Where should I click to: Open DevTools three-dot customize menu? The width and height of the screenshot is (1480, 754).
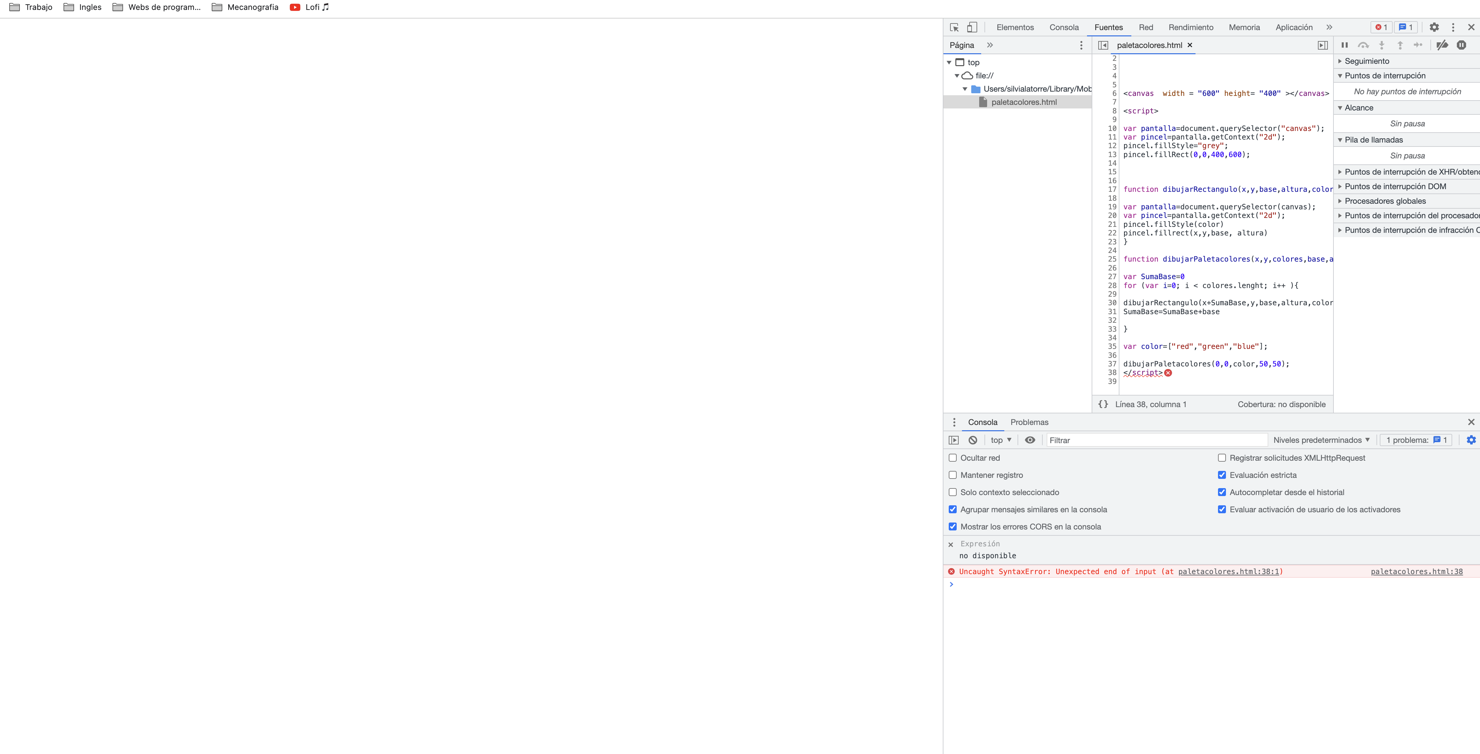click(x=1453, y=27)
